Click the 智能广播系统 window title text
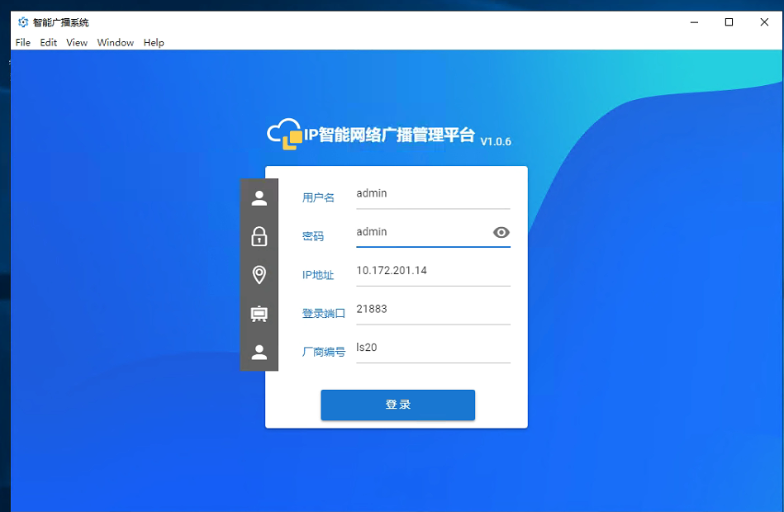The image size is (784, 512). coord(61,22)
